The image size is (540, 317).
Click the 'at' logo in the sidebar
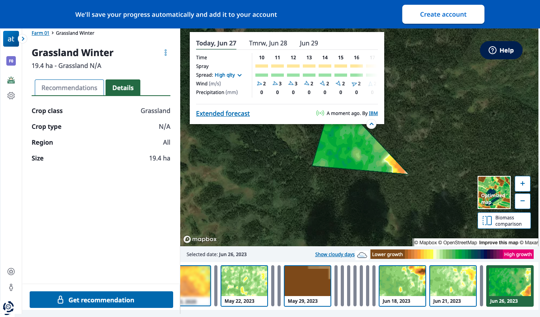click(x=11, y=39)
